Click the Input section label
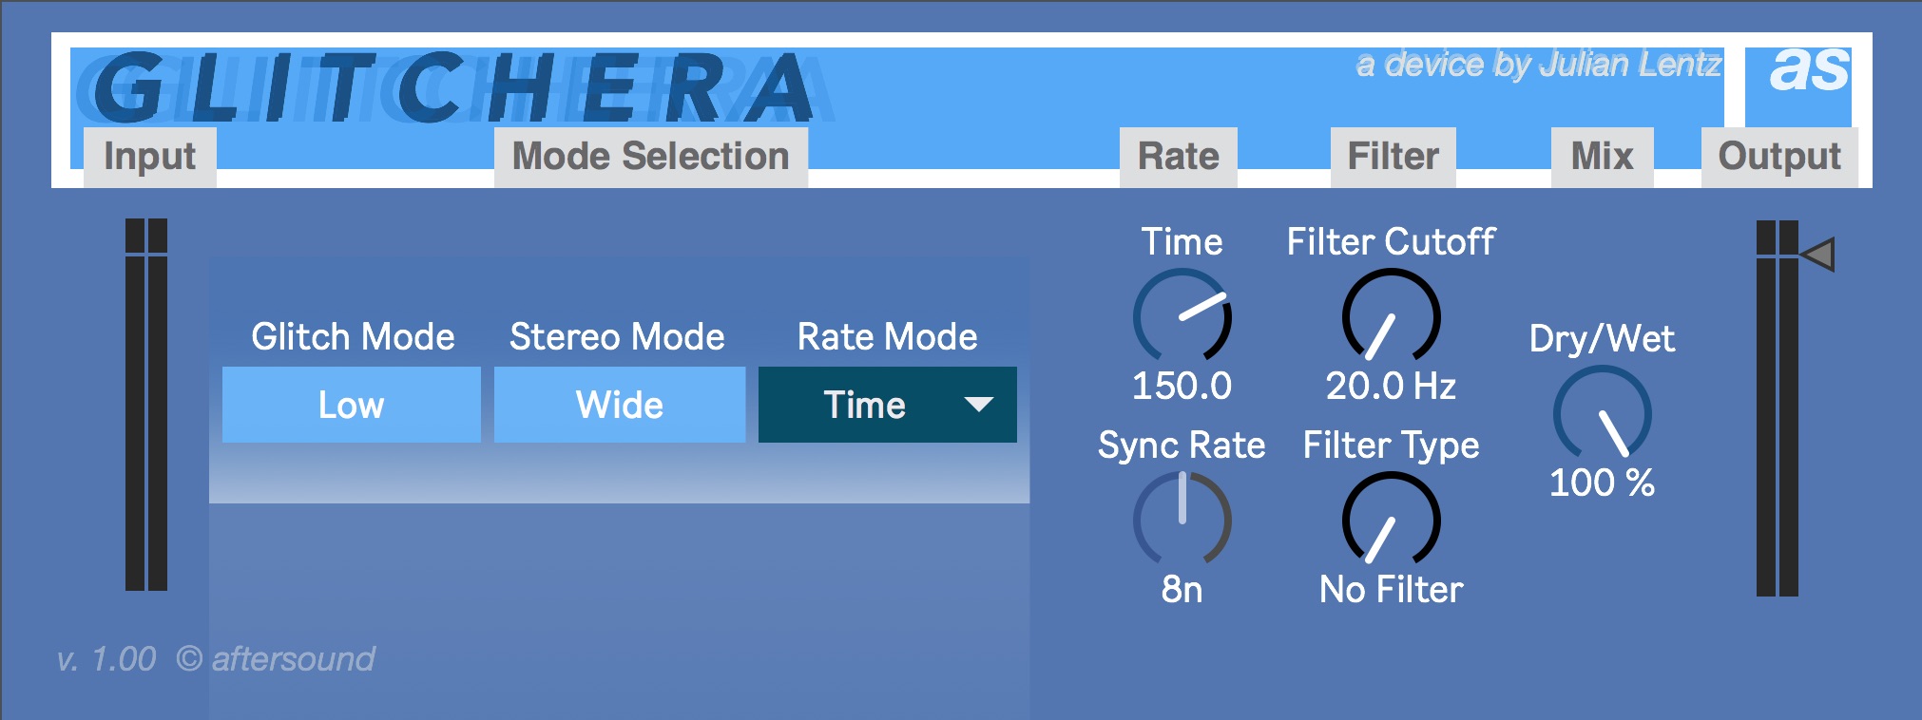Screen dimensions: 1922x720 149,156
